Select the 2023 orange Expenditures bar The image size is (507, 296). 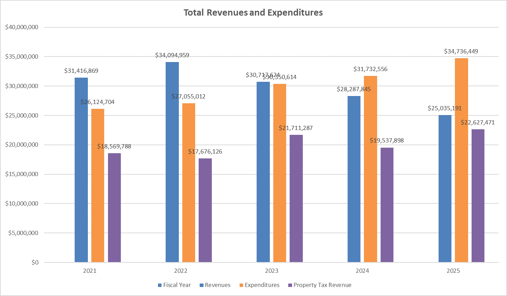click(280, 173)
